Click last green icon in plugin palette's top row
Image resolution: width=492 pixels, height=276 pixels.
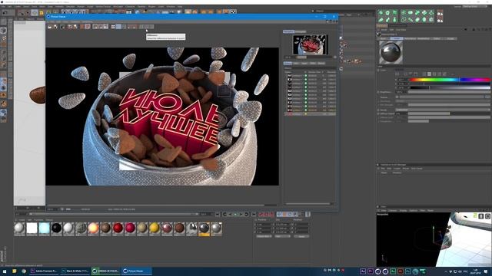pyautogui.click(x=431, y=13)
